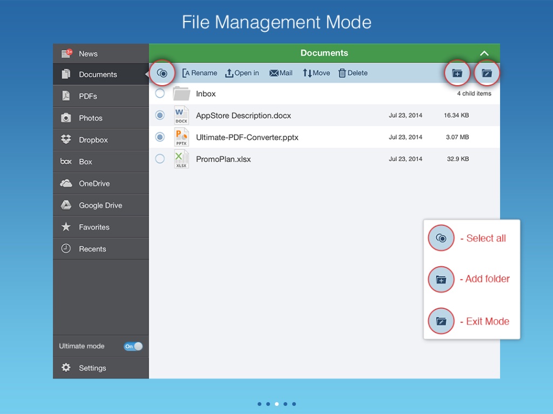
Task: Deselect AppStore Description.docx radio button
Action: [x=160, y=115]
